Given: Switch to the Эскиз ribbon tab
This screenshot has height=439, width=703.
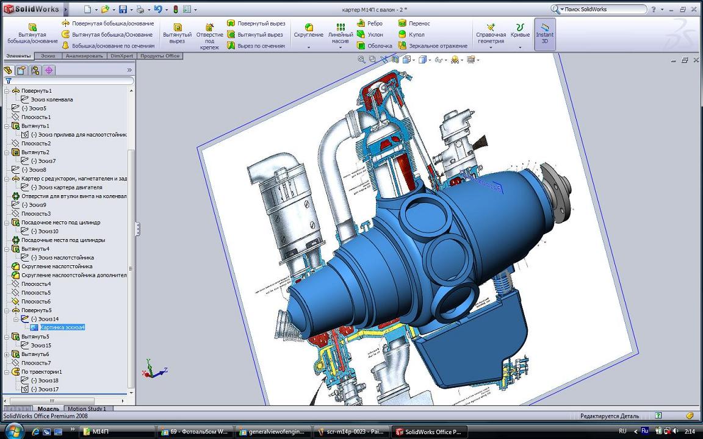Looking at the screenshot, I should [x=48, y=56].
